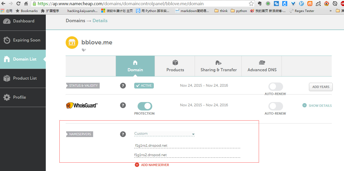344x171 pixels.
Task: Click the red plus Add Nameserver icon
Action: (x=137, y=165)
